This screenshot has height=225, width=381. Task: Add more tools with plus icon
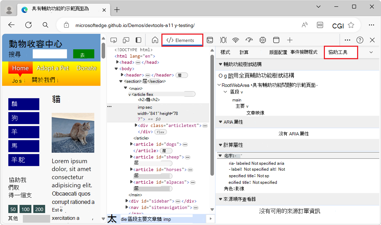[x=290, y=40]
